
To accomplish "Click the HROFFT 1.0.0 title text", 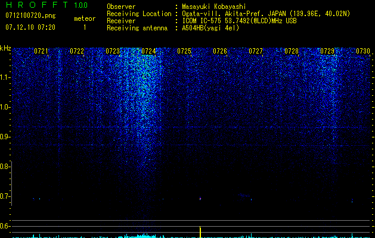I will pos(47,5).
